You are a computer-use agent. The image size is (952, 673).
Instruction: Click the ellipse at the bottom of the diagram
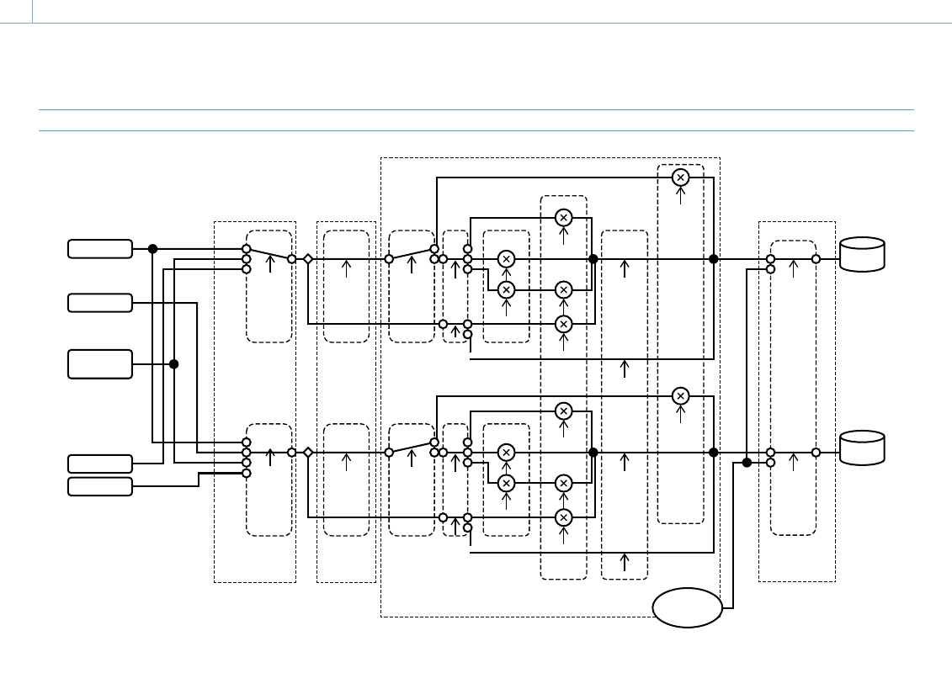[688, 607]
